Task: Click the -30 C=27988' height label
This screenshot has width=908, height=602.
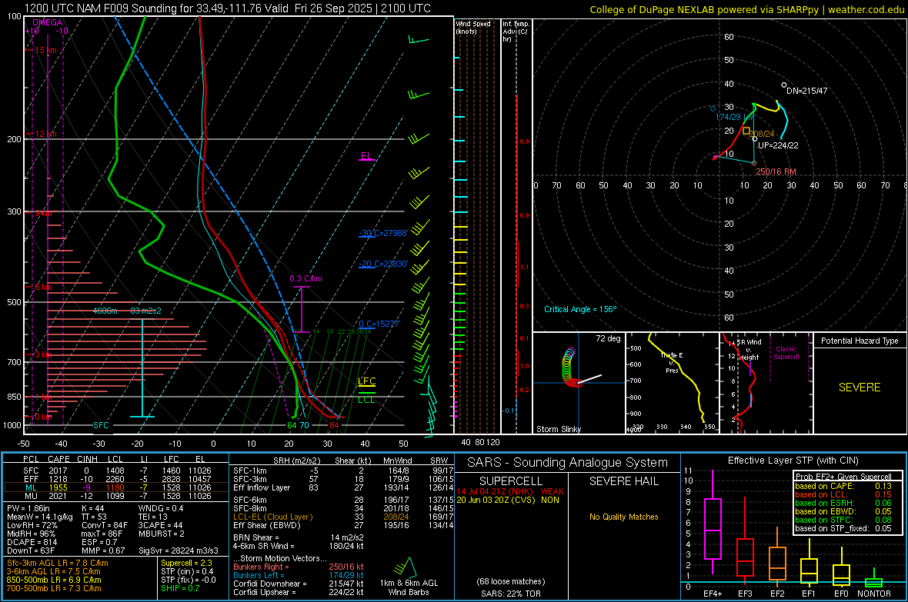Action: [x=383, y=233]
